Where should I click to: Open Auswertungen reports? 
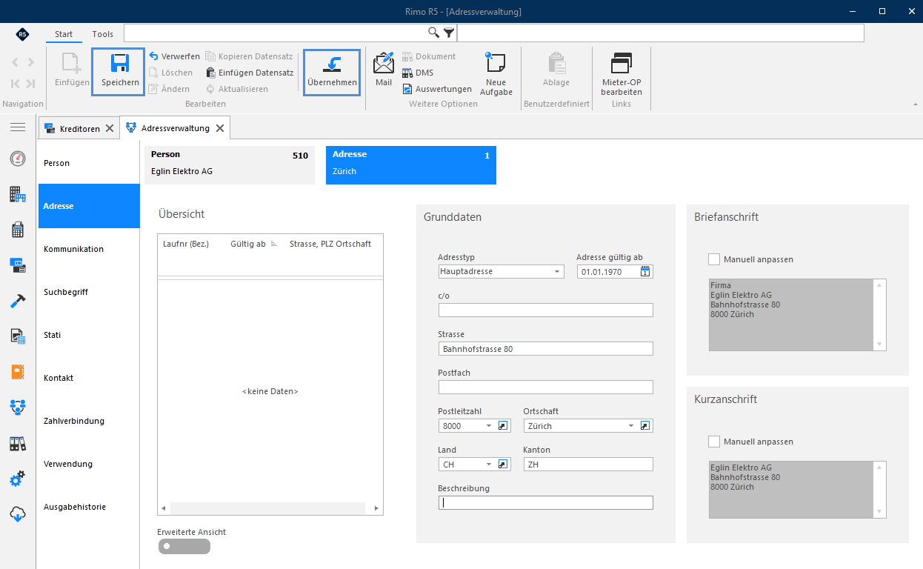437,89
